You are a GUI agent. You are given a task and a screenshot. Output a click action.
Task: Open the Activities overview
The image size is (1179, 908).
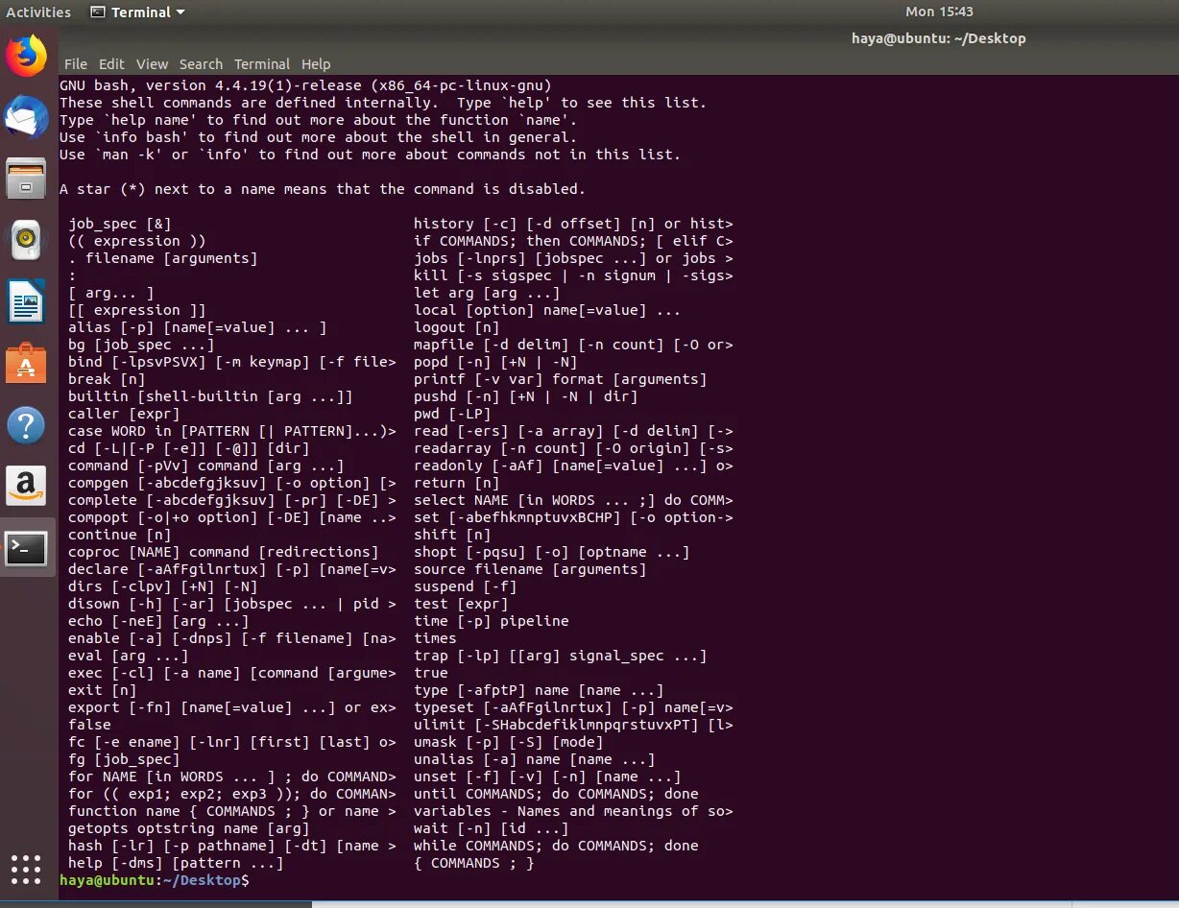pyautogui.click(x=38, y=12)
